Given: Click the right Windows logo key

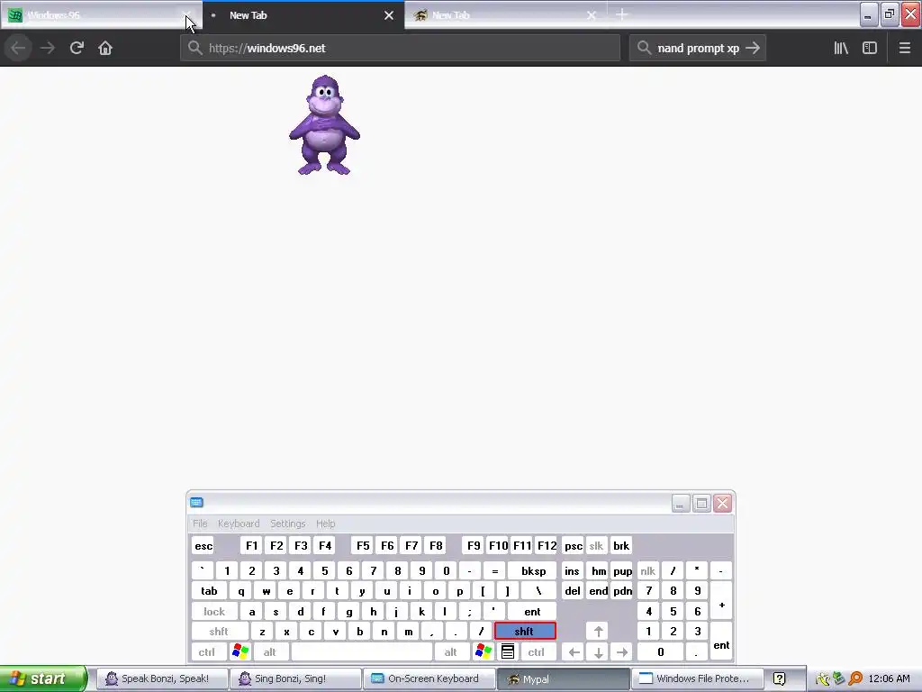Looking at the screenshot, I should tap(484, 652).
